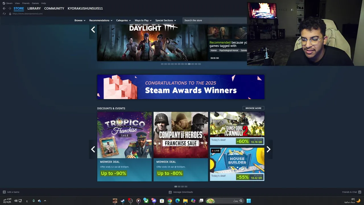Open the Games menu
Screen dimensions: 364x205
click(x=35, y=3)
